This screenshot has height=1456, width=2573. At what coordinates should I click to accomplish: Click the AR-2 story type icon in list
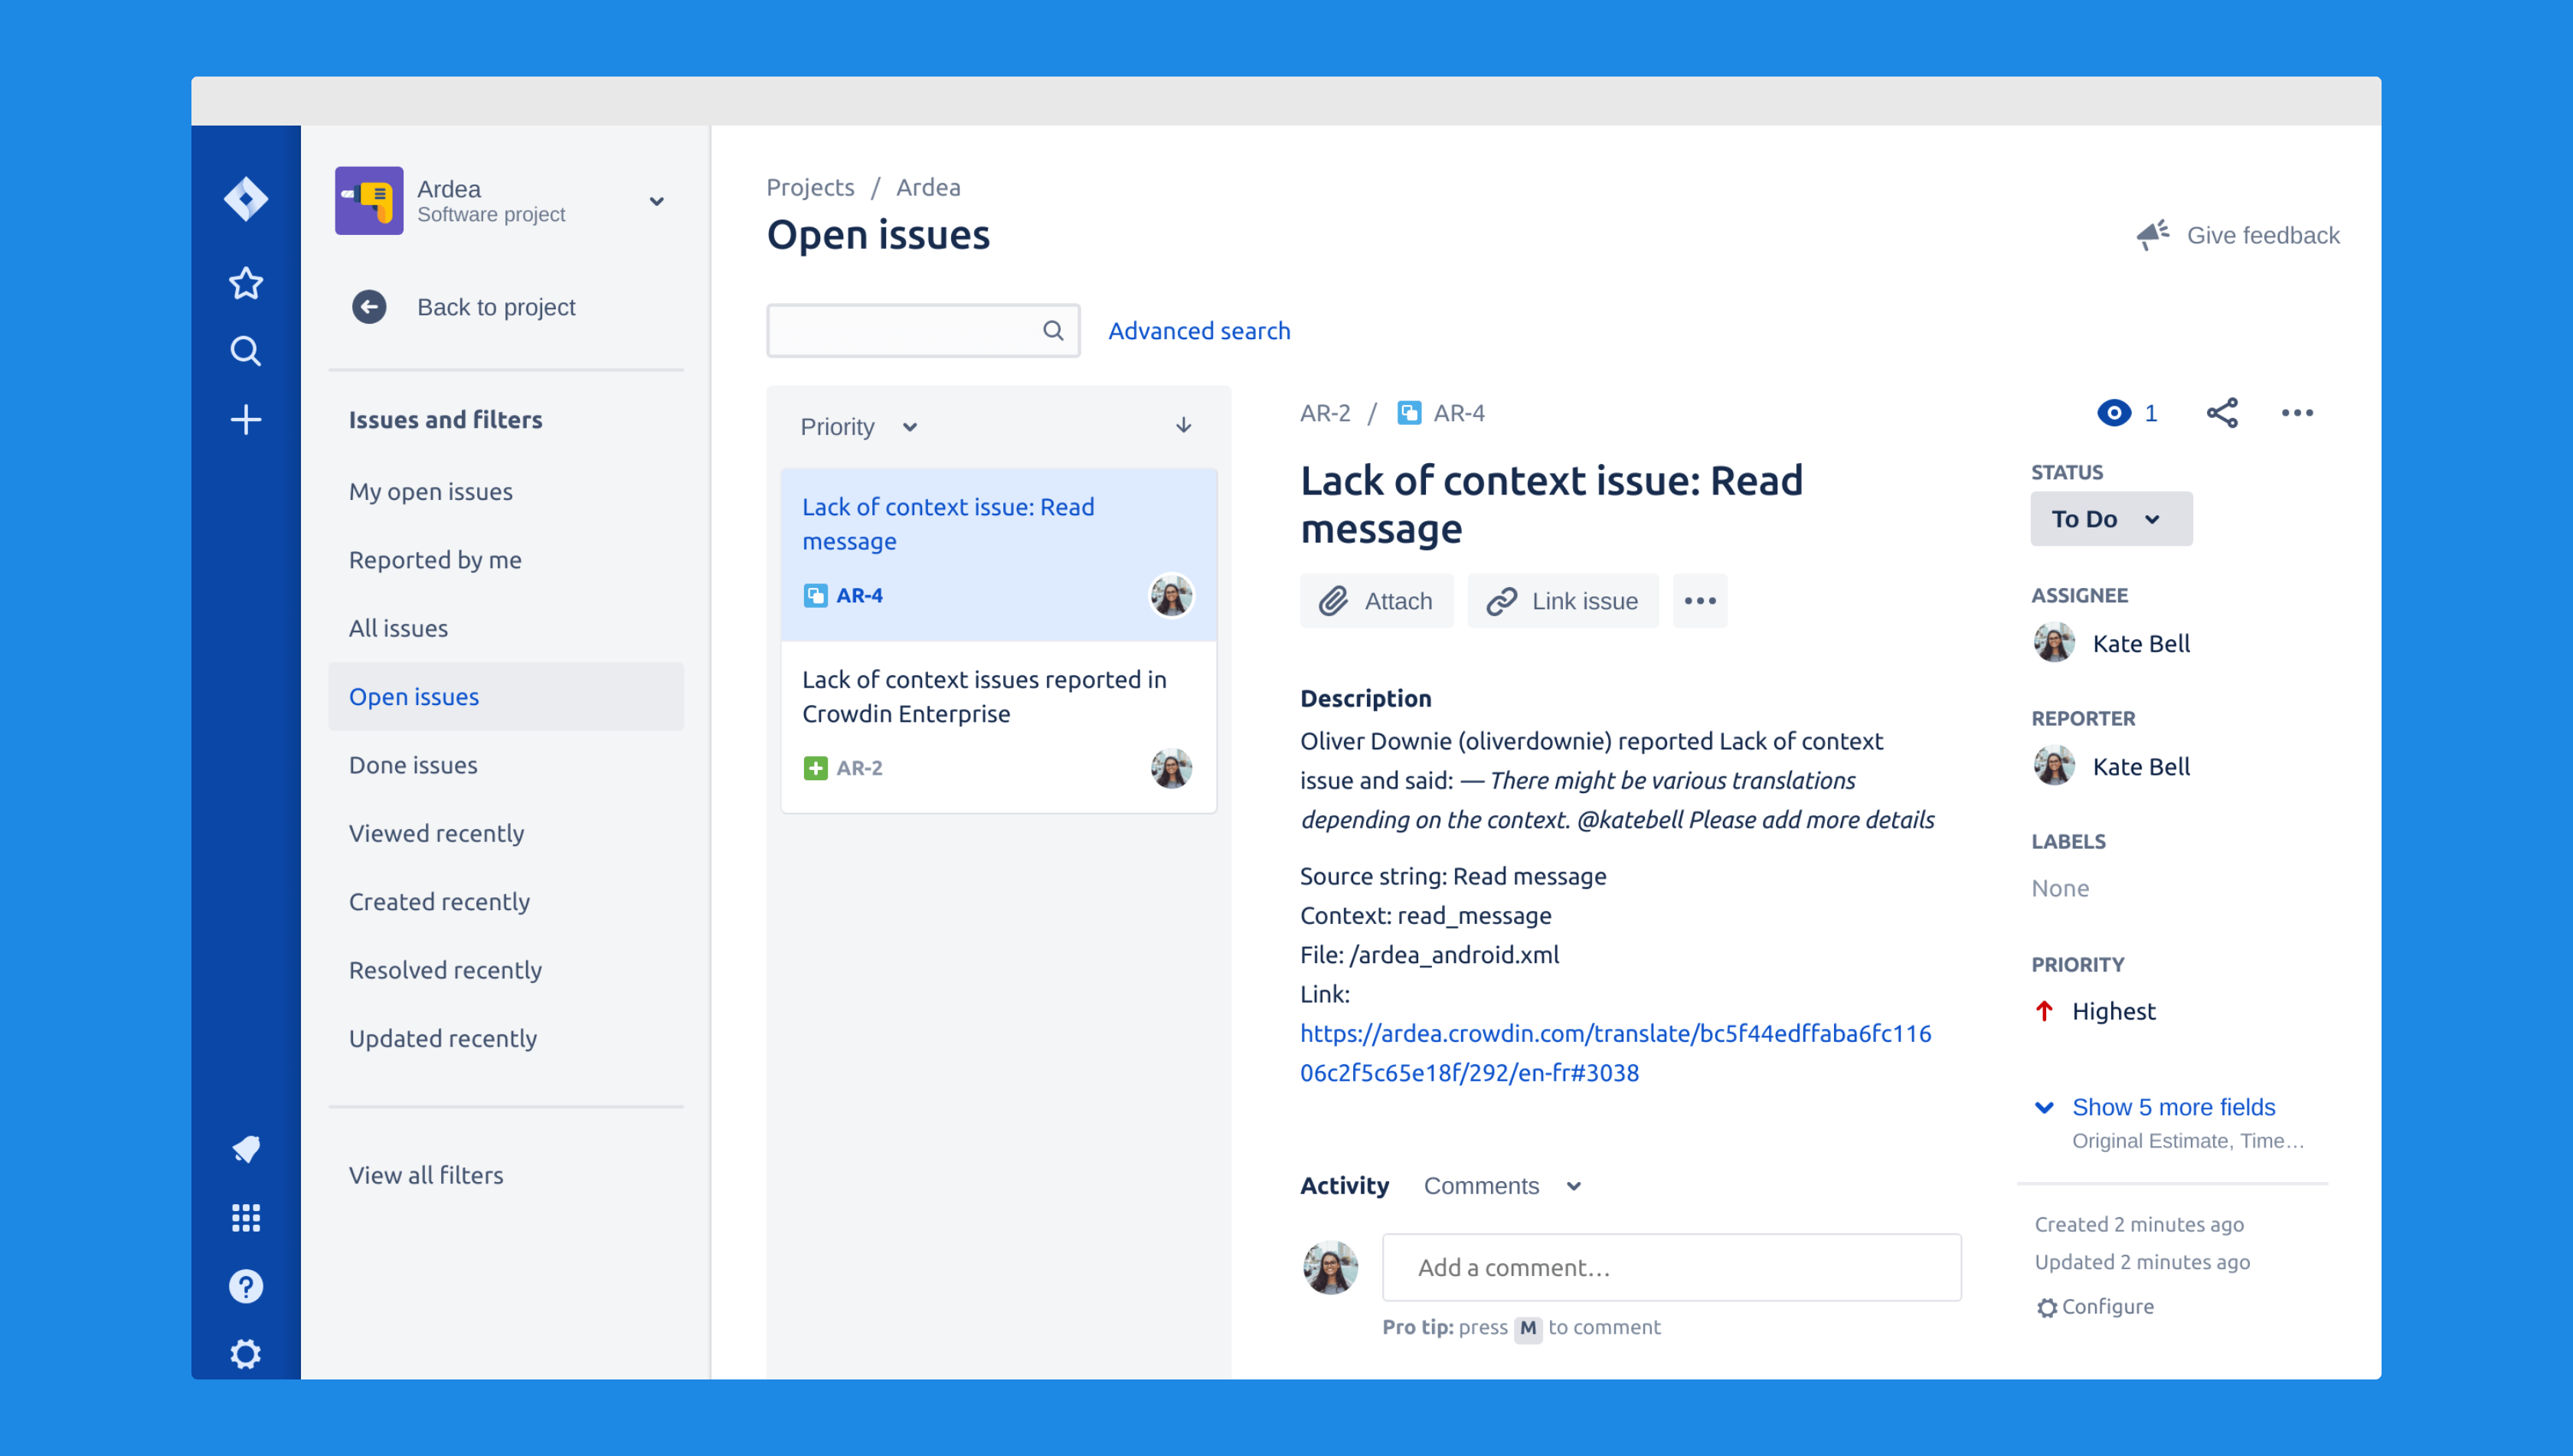pos(816,768)
